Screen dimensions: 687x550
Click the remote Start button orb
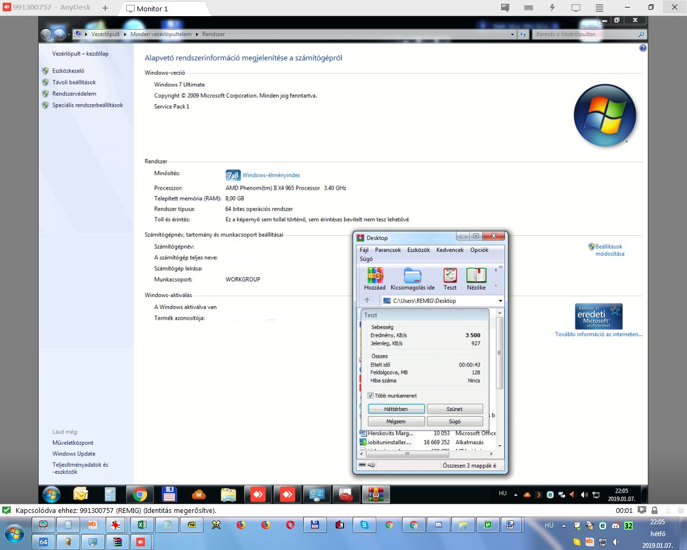point(52,494)
